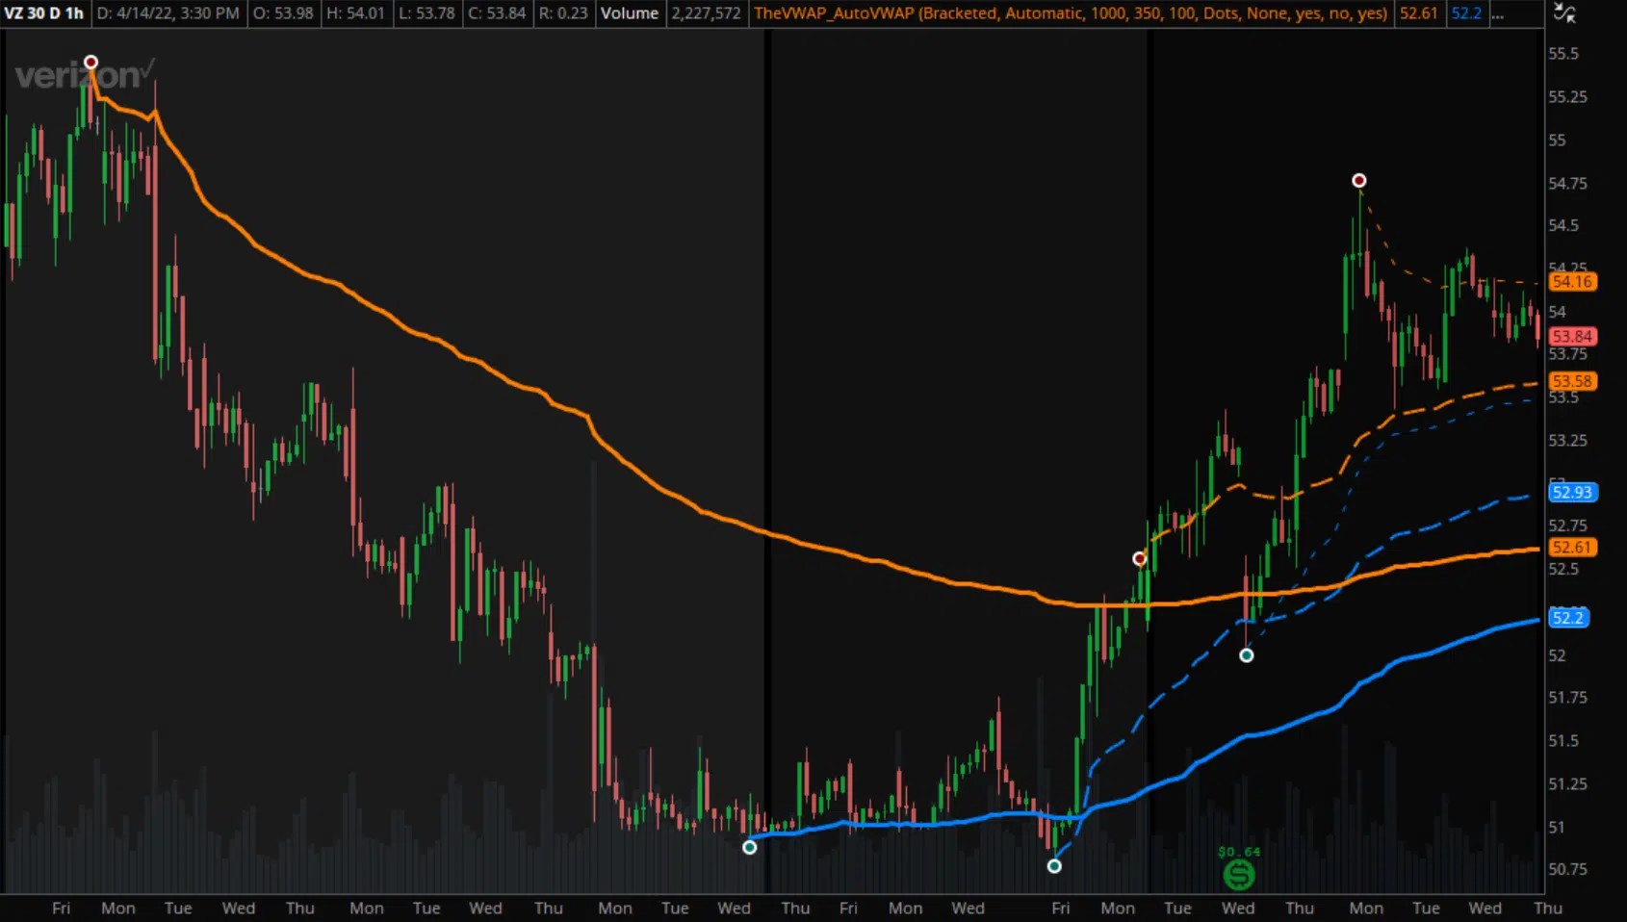Click the orange 52.61 axis price bubble
The image size is (1627, 922).
(x=1572, y=548)
